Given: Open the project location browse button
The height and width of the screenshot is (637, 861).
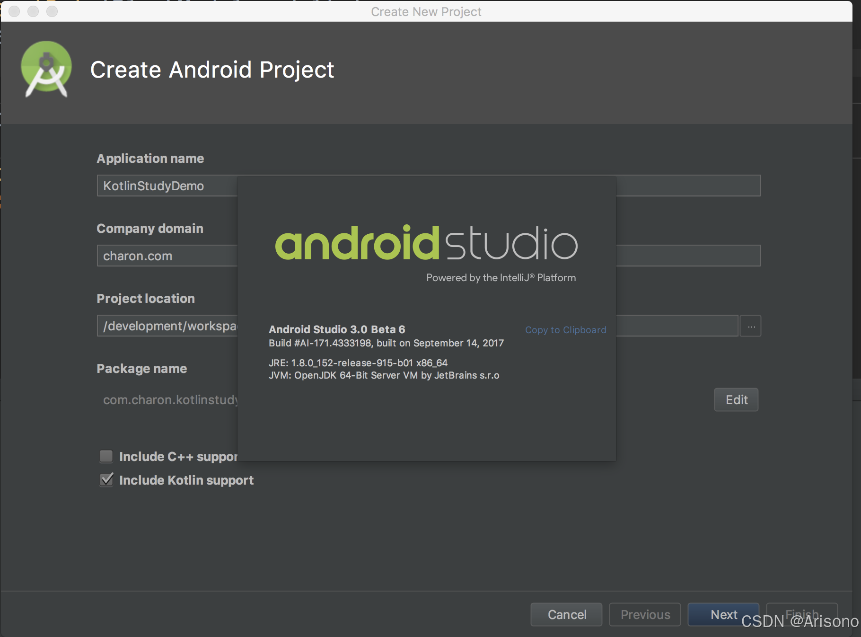Looking at the screenshot, I should (751, 326).
